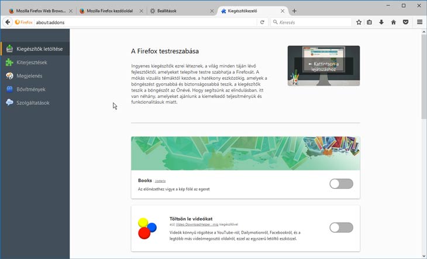Click the about:addons address field
Viewport: 427px width, 259px height.
[x=146, y=22]
